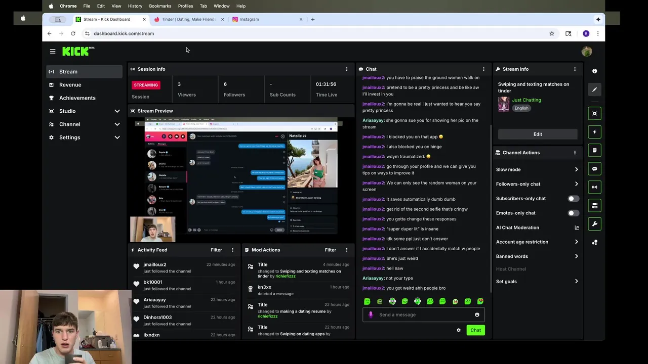648x364 pixels.
Task: Switch to the Tinder browser tab
Action: (x=188, y=19)
